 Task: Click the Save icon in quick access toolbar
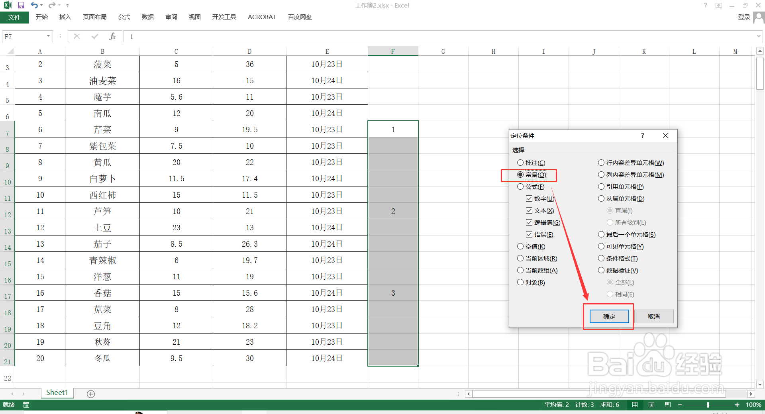[21, 5]
